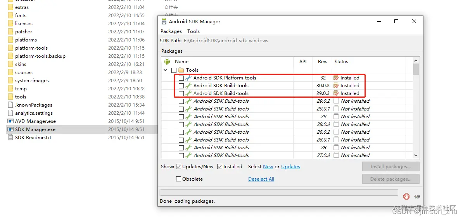Click the Rev. column header
Viewport: 463px width, 219px height.
click(323, 62)
